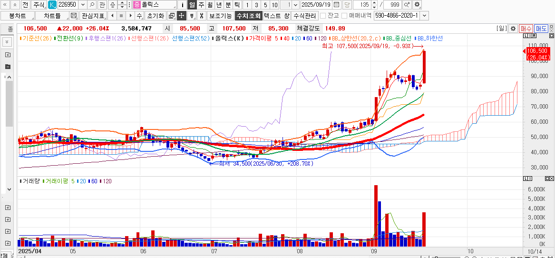This screenshot has width=555, height=258.
Task: Click the zoom-in magnifier plus icon
Action: pyautogui.click(x=407, y=5)
